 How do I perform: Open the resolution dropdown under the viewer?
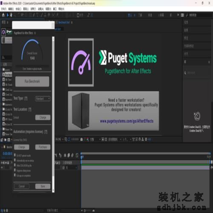click(95, 139)
